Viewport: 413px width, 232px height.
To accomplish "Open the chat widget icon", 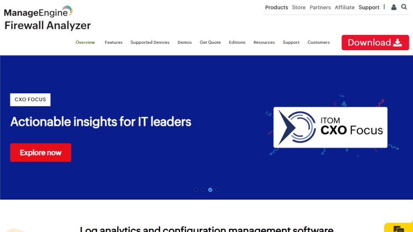I will (399, 229).
